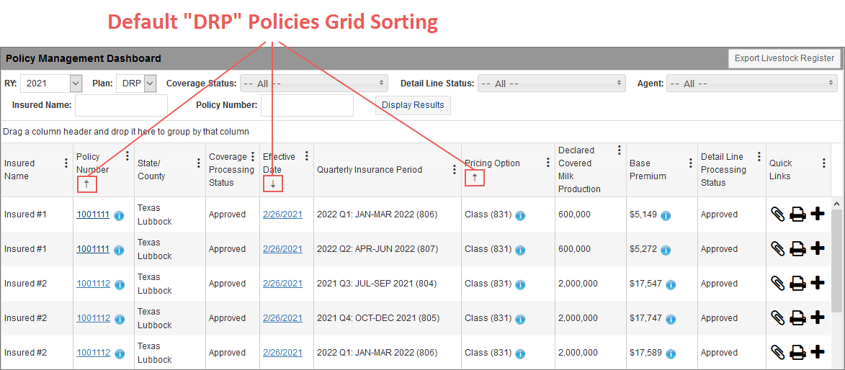Click plus icon in $5,272 premium row

[818, 248]
